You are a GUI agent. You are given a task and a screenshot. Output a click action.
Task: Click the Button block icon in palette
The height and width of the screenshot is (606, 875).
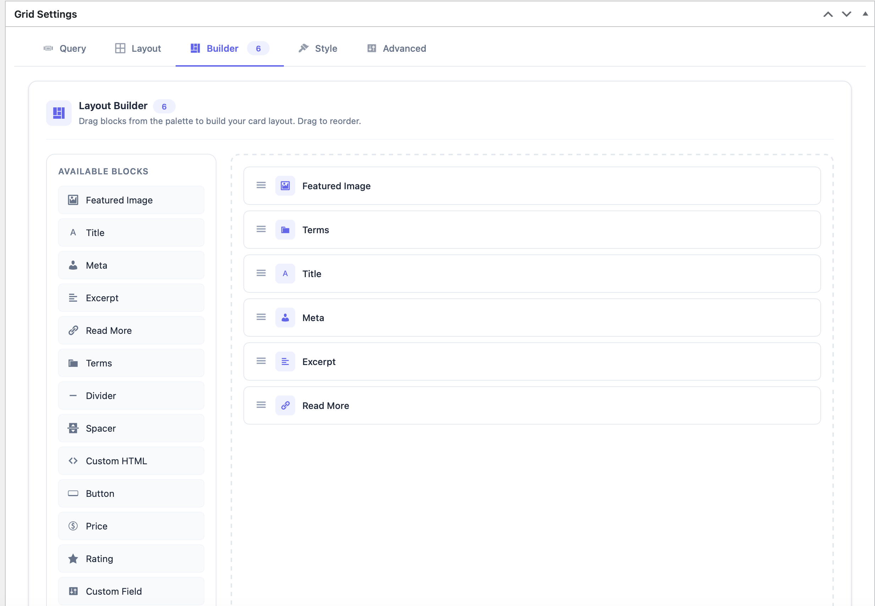point(73,494)
